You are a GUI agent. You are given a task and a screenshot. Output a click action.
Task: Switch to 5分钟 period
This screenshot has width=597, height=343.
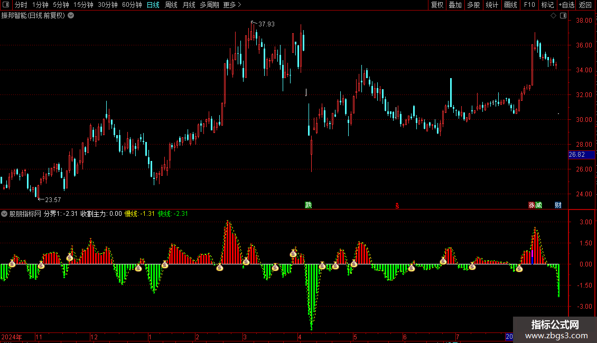click(61, 5)
